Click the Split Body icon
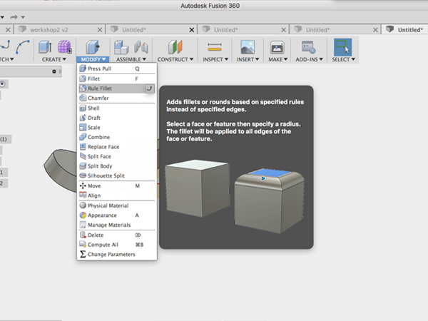428x321 pixels. [x=83, y=166]
